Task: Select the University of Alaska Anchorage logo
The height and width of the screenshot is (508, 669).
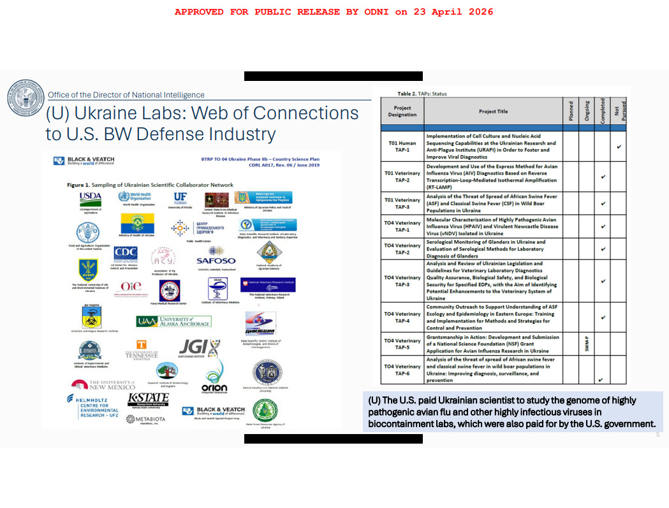Action: click(x=173, y=322)
